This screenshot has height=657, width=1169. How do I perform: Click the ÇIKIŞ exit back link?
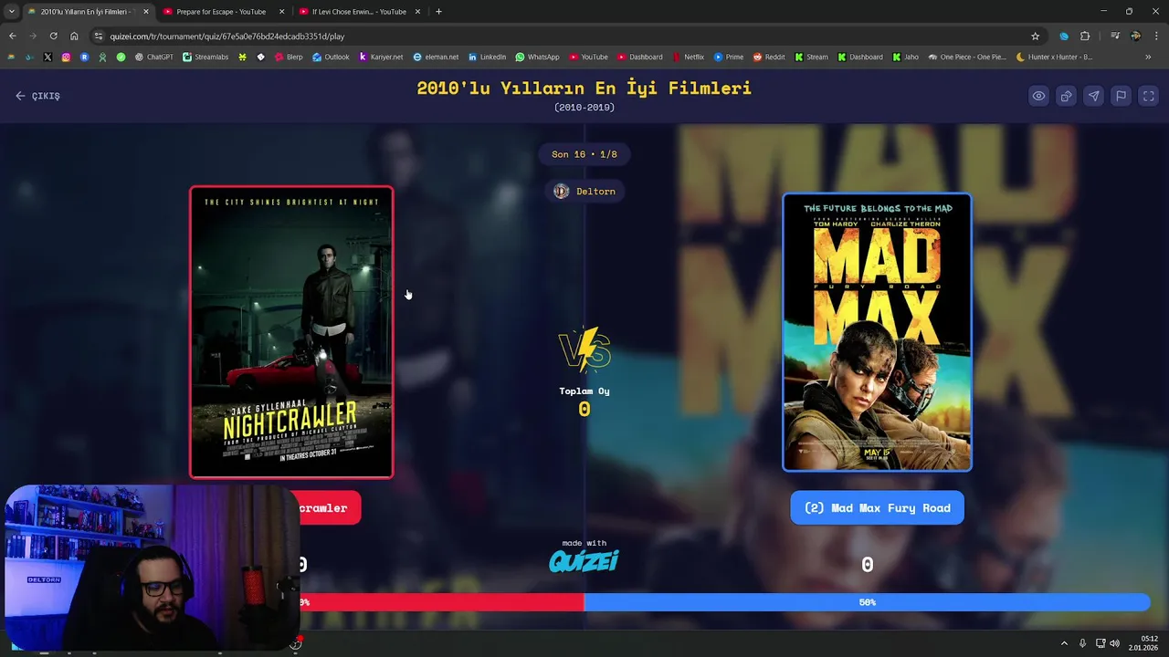(x=37, y=96)
